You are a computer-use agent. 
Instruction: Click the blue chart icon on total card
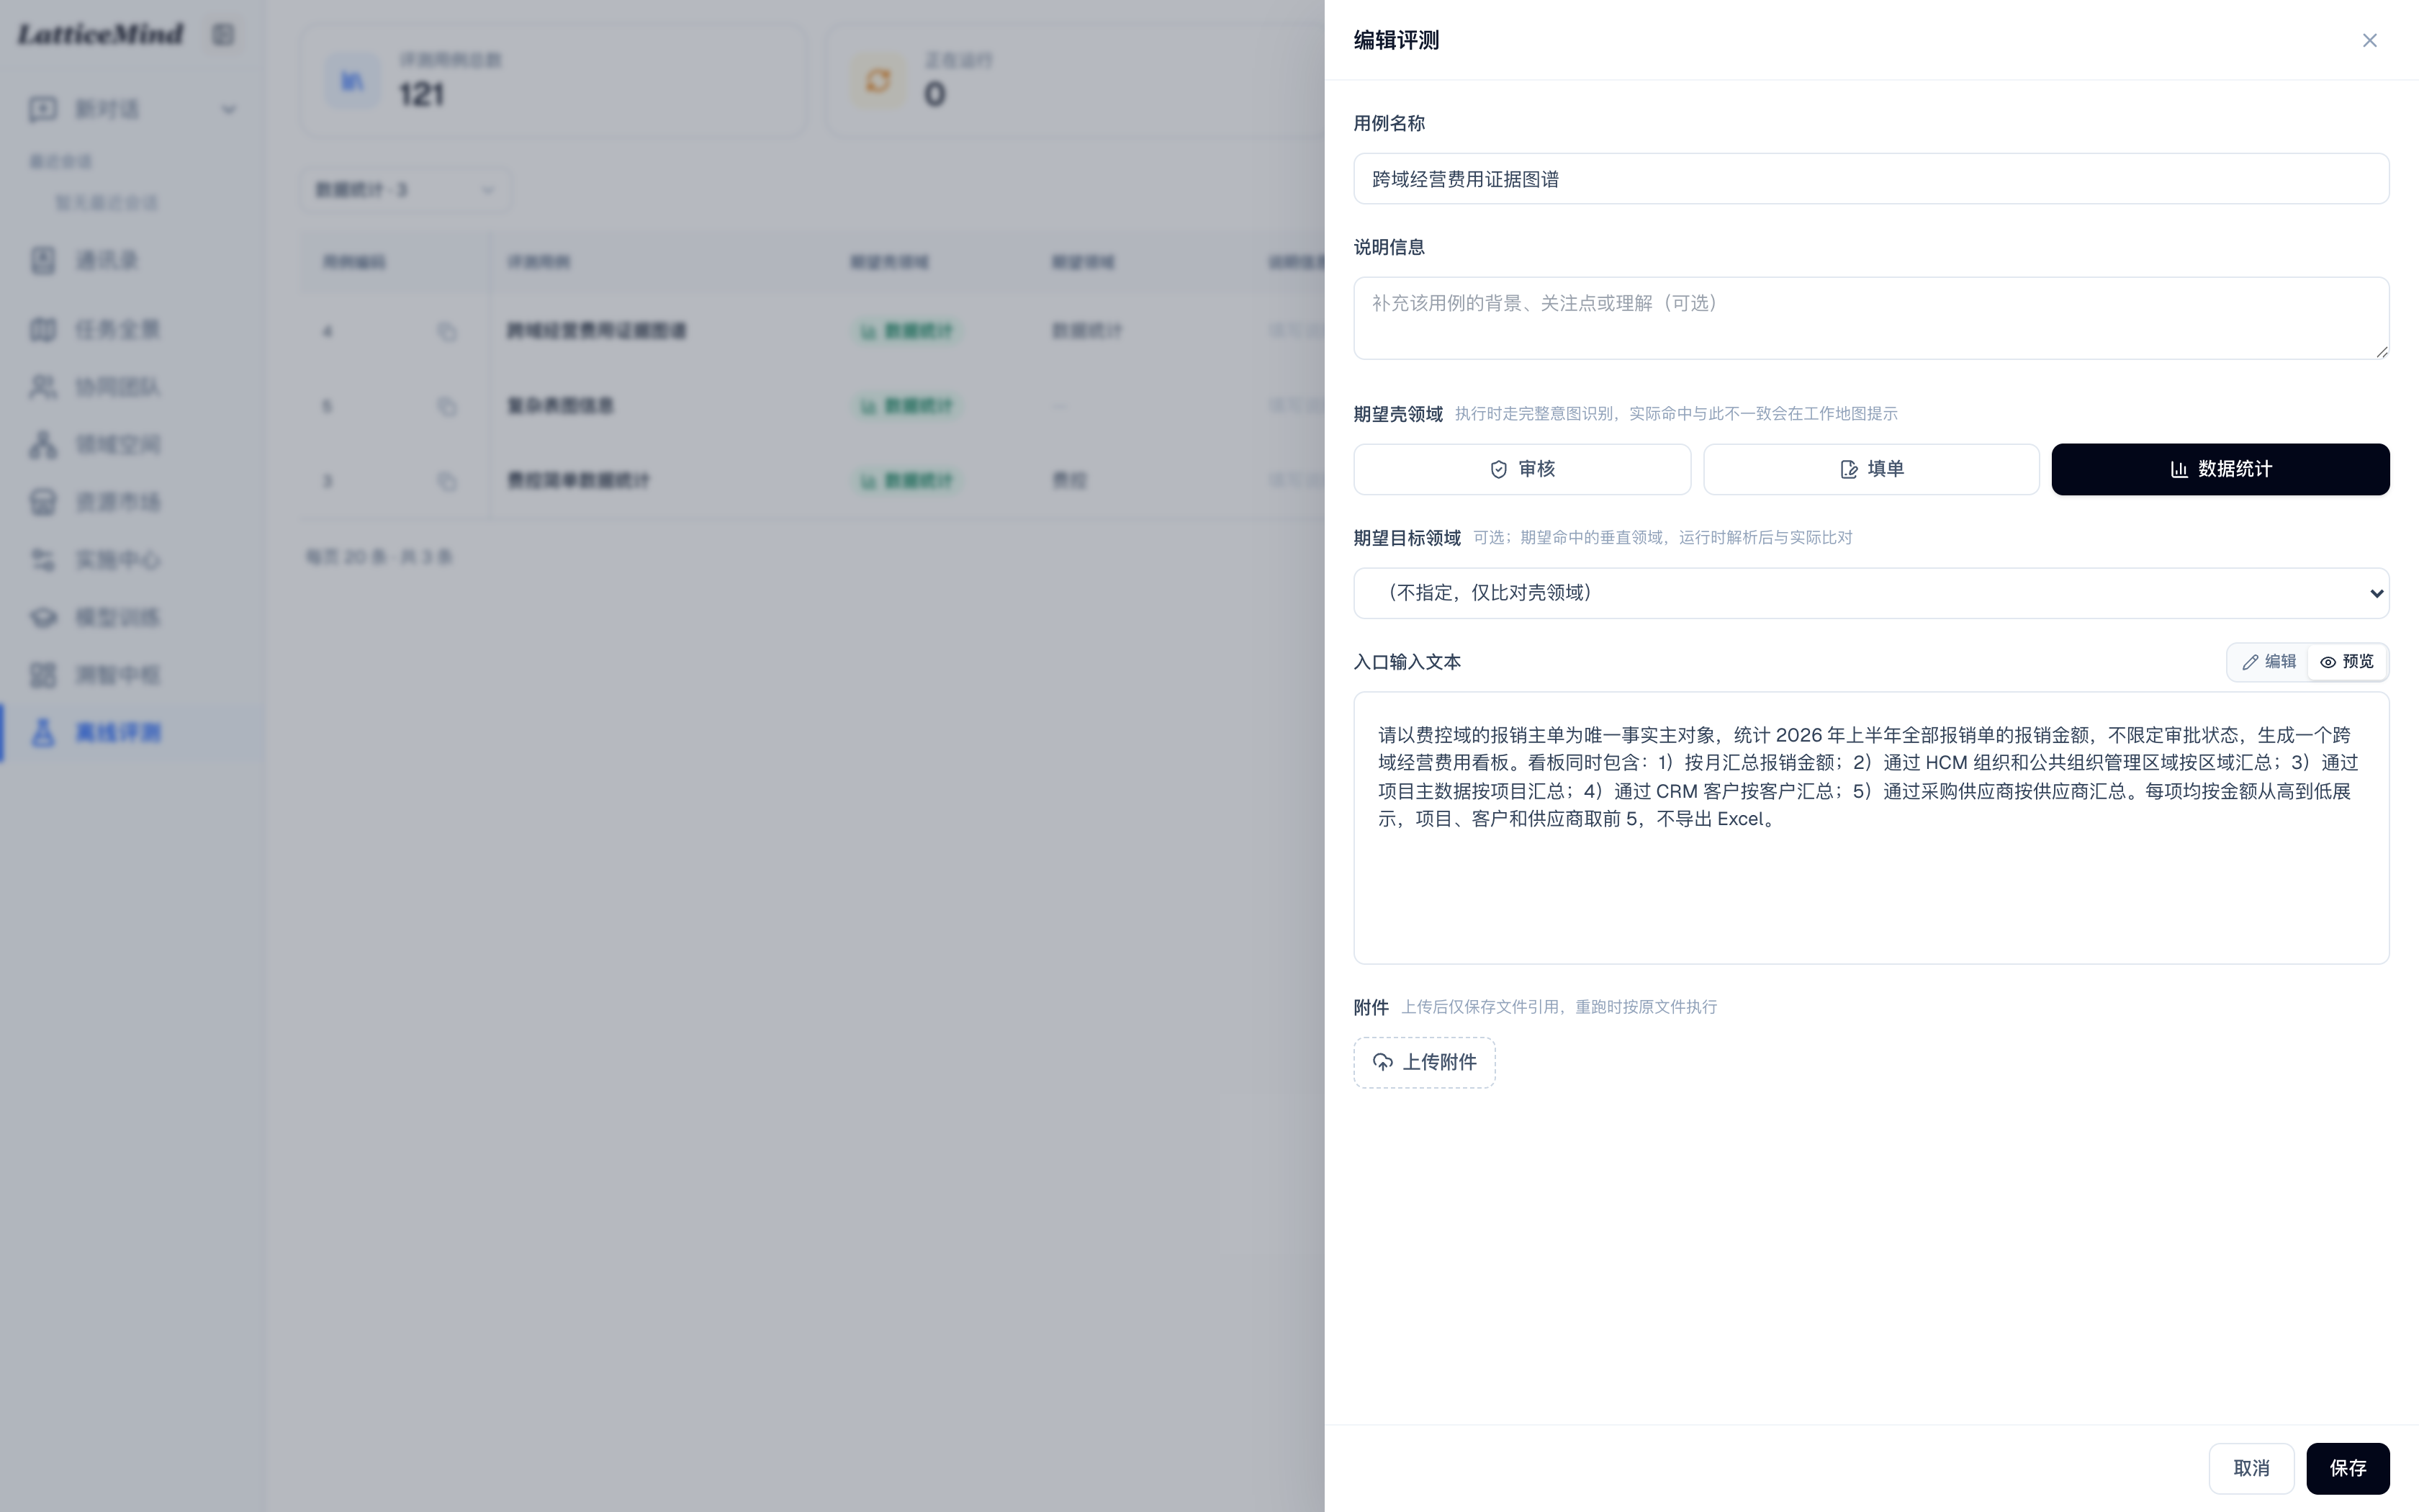(x=352, y=80)
